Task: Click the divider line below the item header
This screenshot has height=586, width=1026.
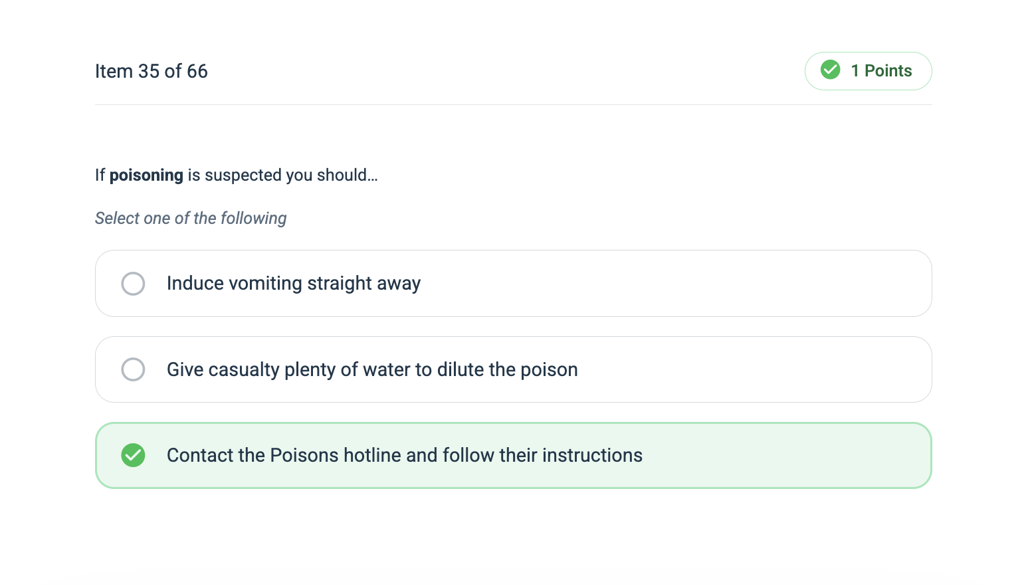Action: point(513,104)
